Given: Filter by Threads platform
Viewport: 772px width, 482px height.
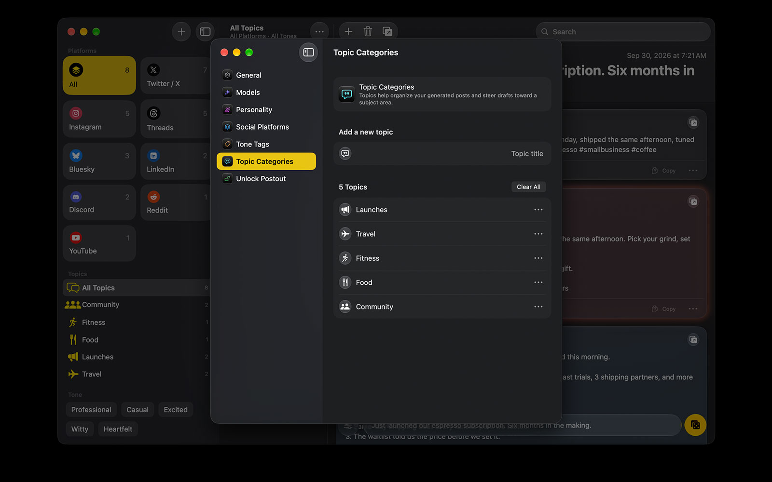Looking at the screenshot, I should [176, 119].
